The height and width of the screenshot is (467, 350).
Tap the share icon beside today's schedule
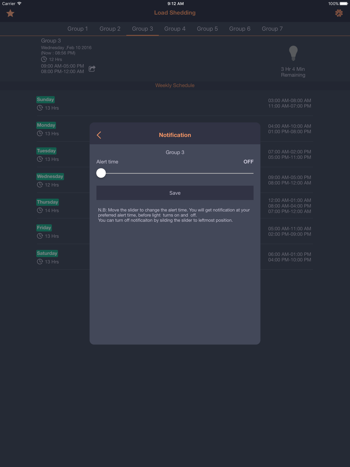[92, 69]
